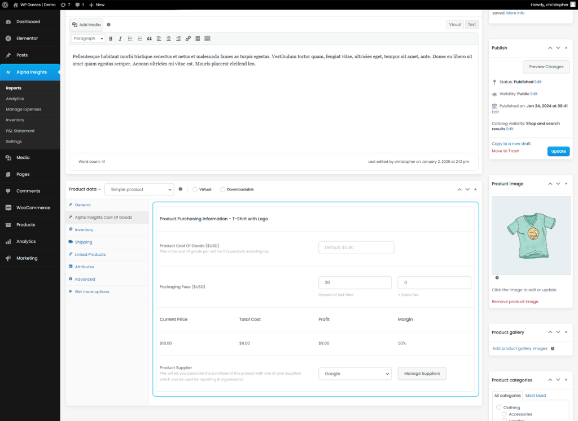Insert a numbered list

tap(139, 38)
